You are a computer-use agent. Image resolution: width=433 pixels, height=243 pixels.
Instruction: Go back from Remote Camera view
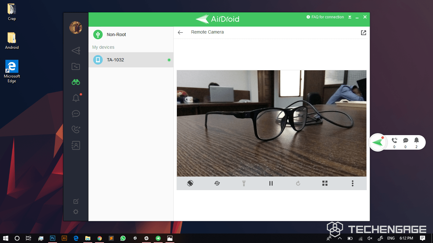pyautogui.click(x=180, y=32)
